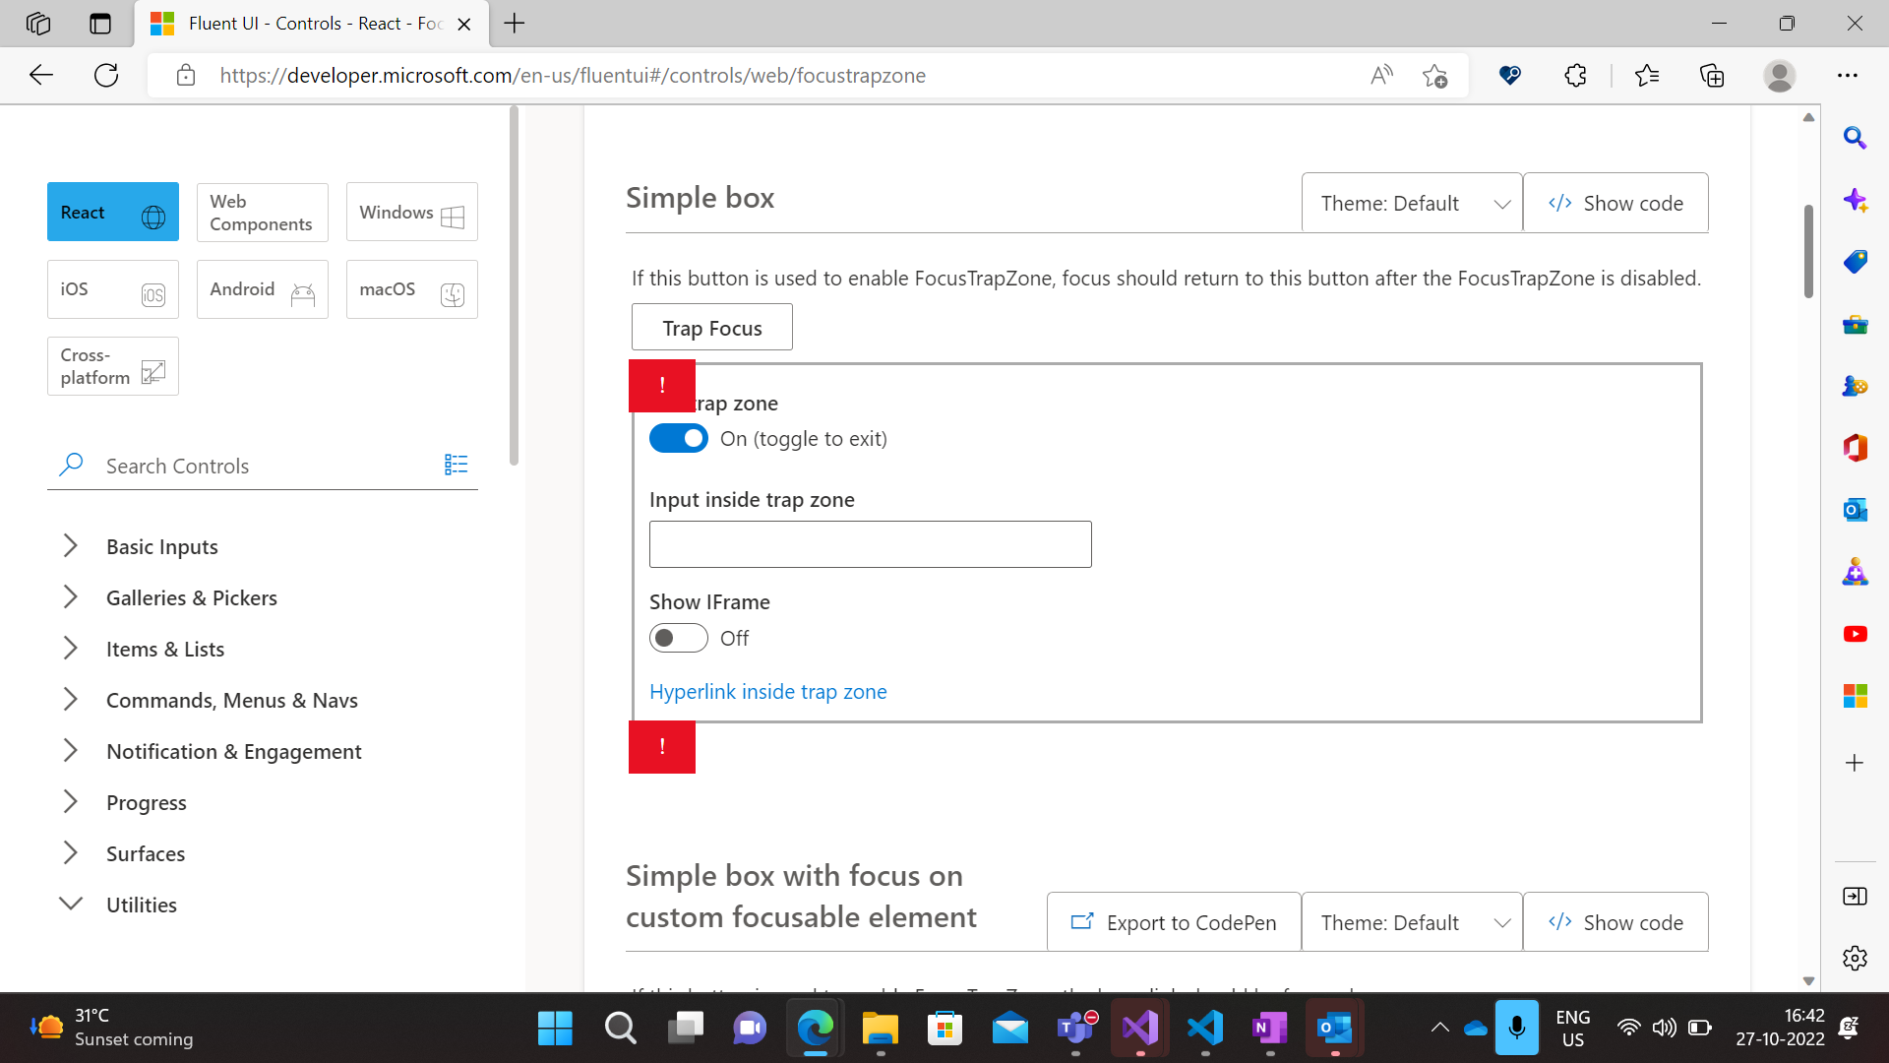Click the list view icon beside Search Controls
The image size is (1889, 1063).
pos(456,464)
